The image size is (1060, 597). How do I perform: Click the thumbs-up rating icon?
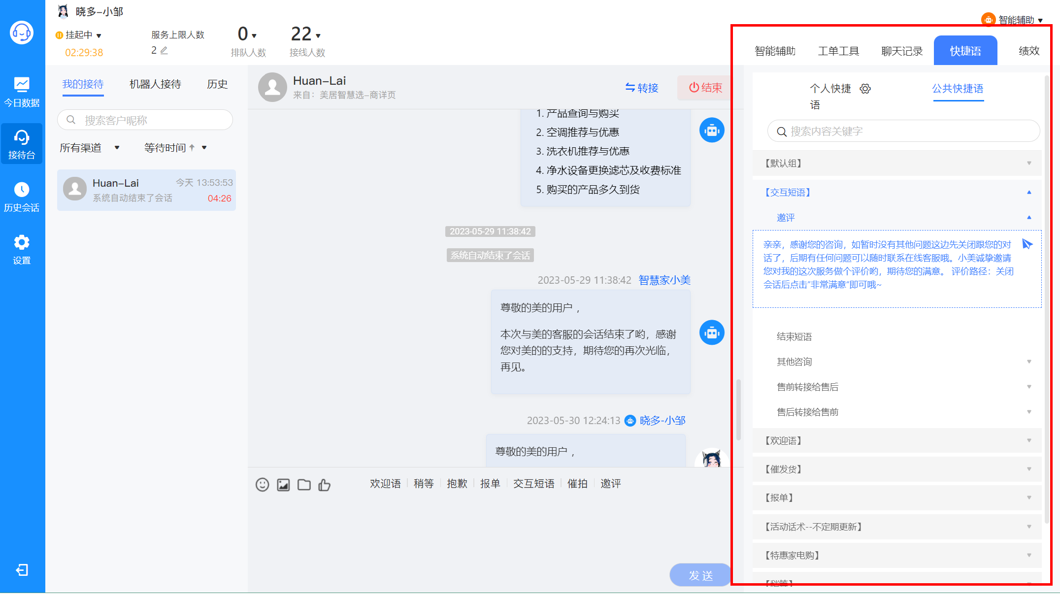coord(324,485)
